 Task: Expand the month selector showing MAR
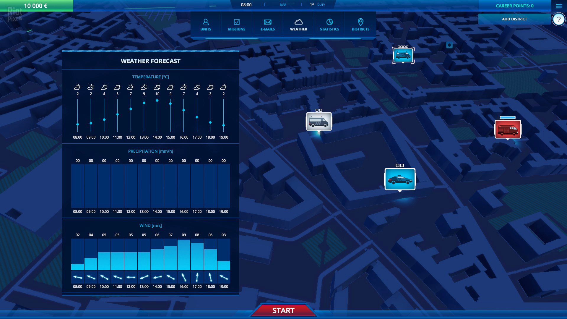283,4
